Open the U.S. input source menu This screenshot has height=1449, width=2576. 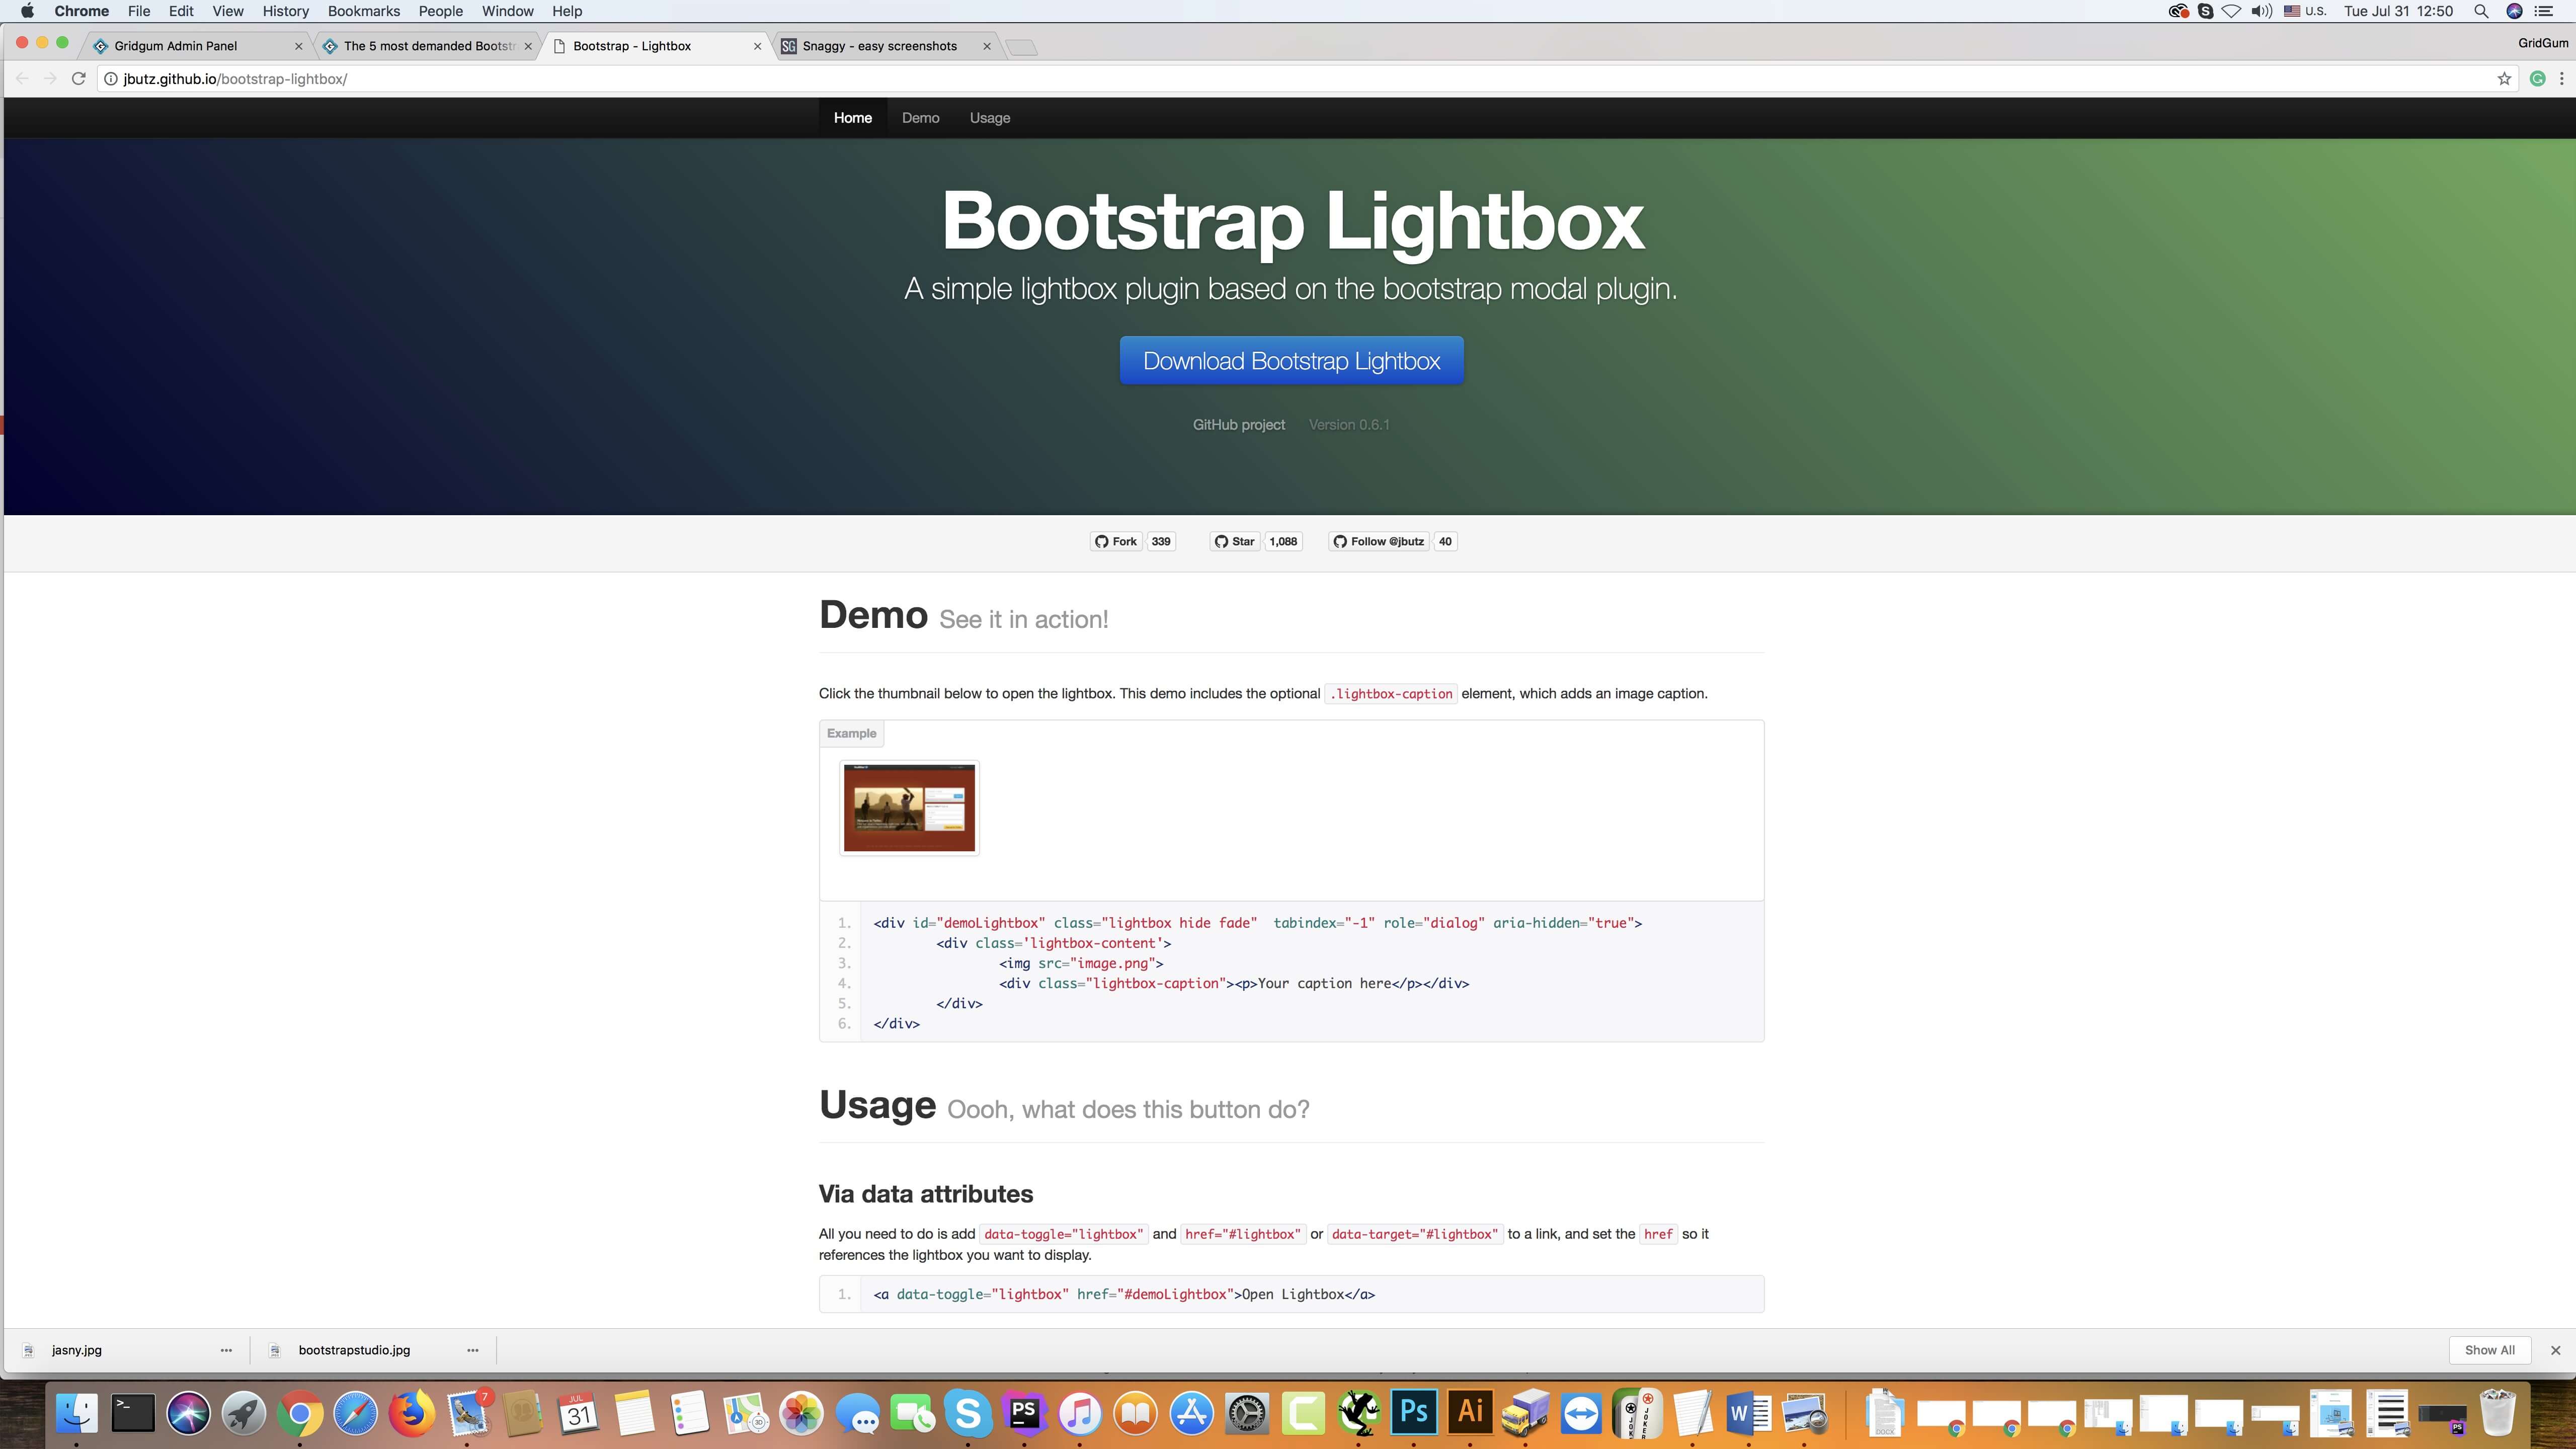coord(2304,11)
